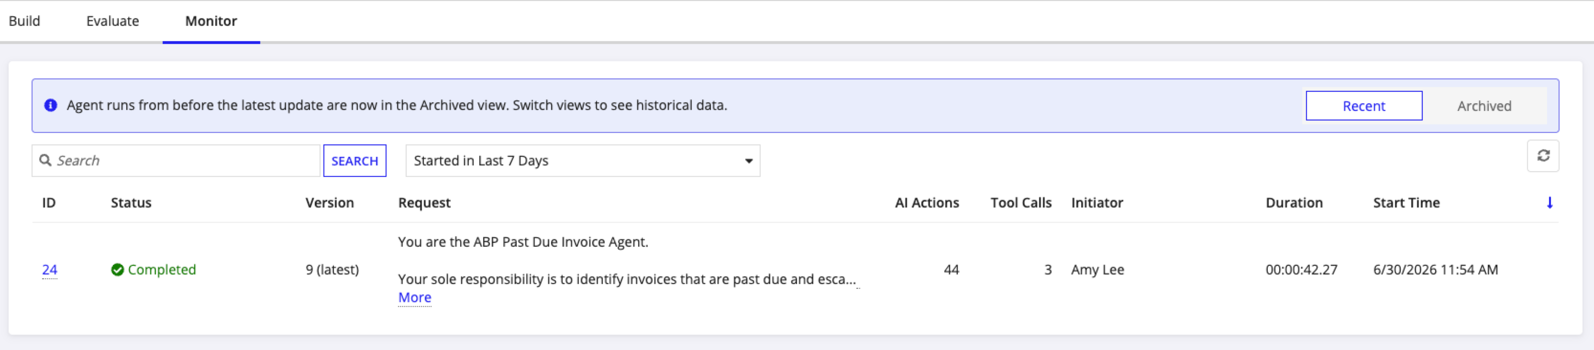Screen dimensions: 1594x350
Task: Click the Completed status text
Action: (x=162, y=270)
